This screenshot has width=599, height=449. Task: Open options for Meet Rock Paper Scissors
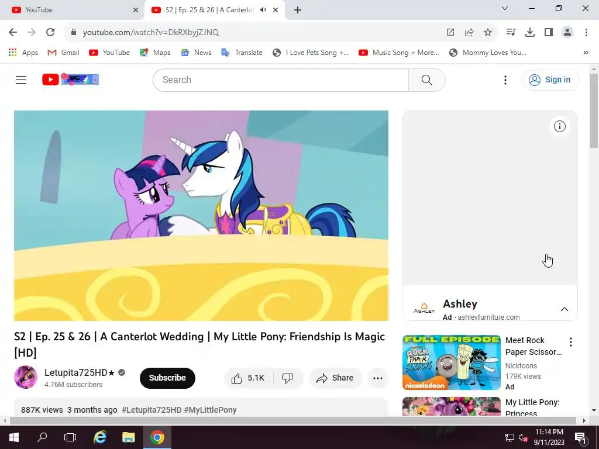[x=571, y=342]
